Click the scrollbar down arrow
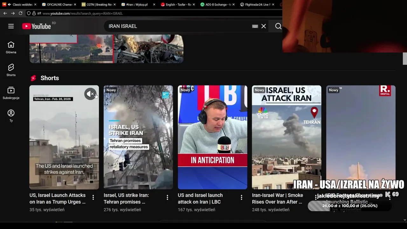 405,220
